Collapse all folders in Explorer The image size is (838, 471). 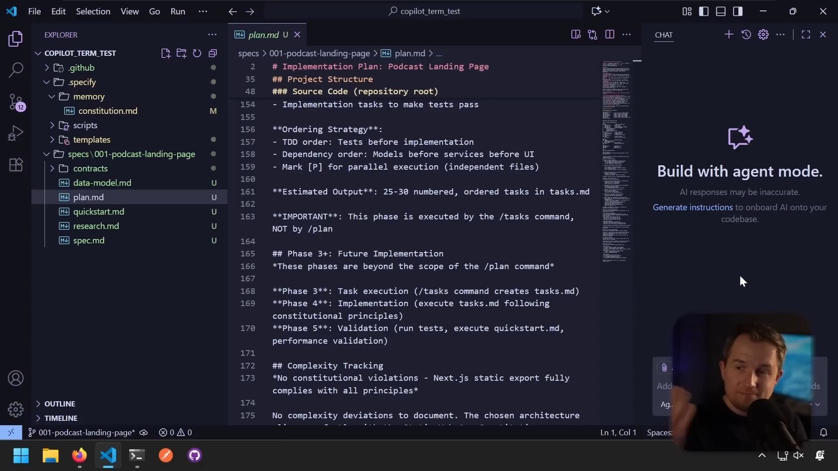pos(213,53)
